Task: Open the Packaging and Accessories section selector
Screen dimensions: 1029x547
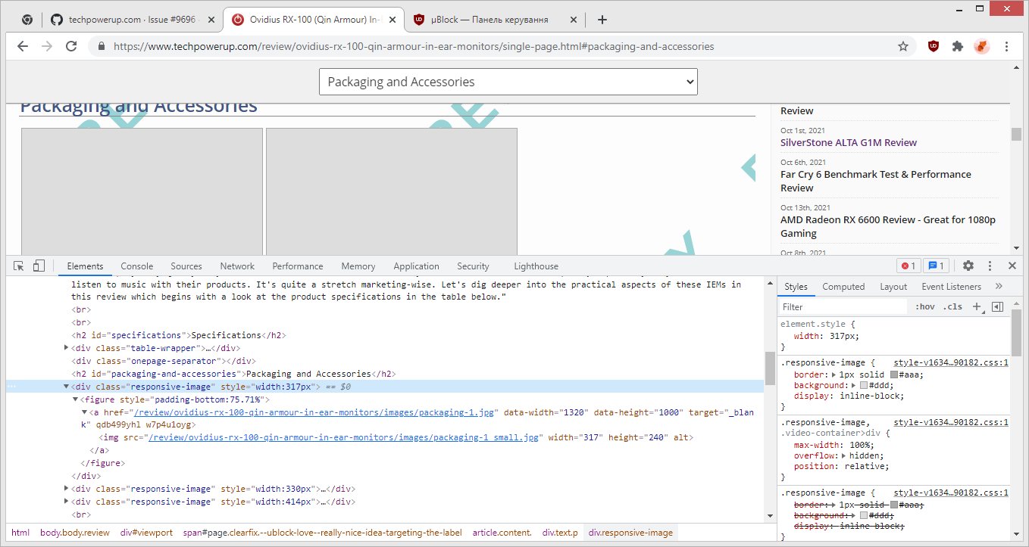Action: point(508,81)
